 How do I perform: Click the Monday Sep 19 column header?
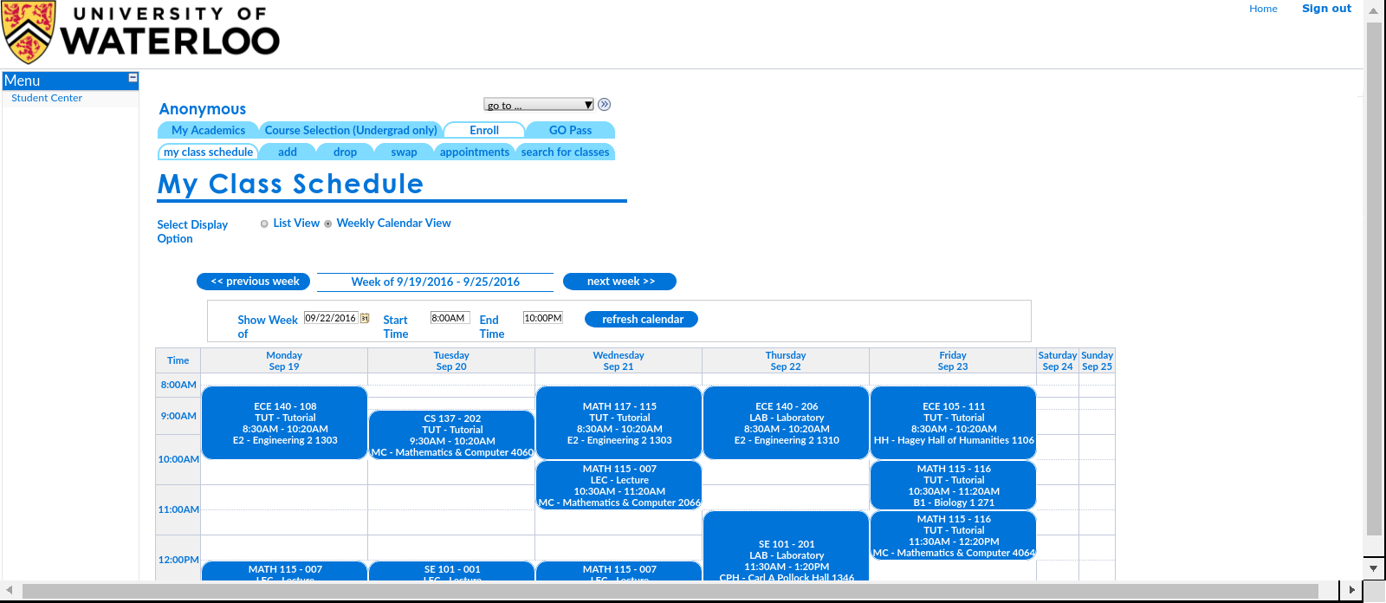(284, 360)
